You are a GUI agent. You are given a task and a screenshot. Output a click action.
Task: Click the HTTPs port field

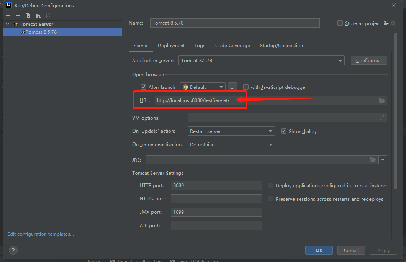click(216, 199)
